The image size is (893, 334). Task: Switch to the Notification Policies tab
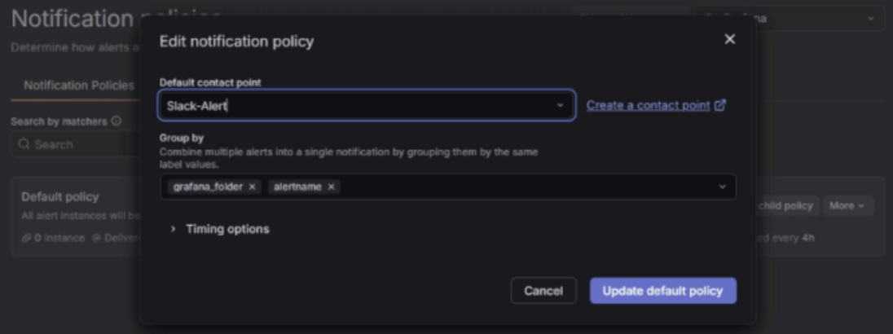point(78,86)
